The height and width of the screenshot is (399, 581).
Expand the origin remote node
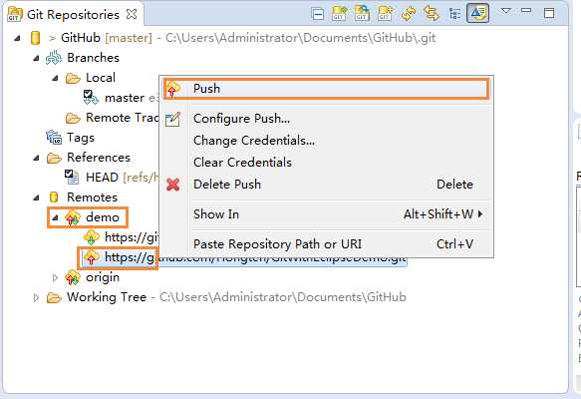tap(55, 277)
